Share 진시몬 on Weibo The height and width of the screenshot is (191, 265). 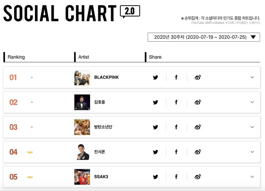[198, 152]
